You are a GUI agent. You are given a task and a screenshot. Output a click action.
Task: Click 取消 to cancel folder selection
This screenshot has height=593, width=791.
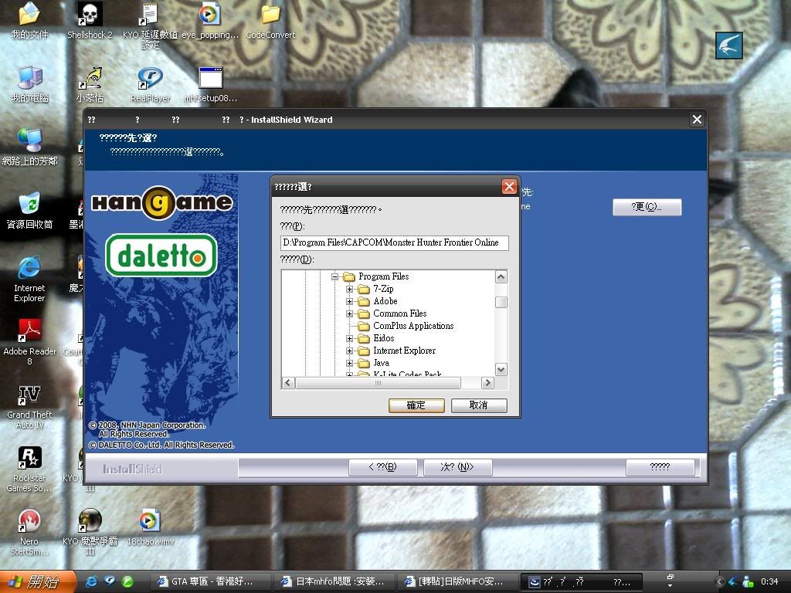[x=479, y=405]
